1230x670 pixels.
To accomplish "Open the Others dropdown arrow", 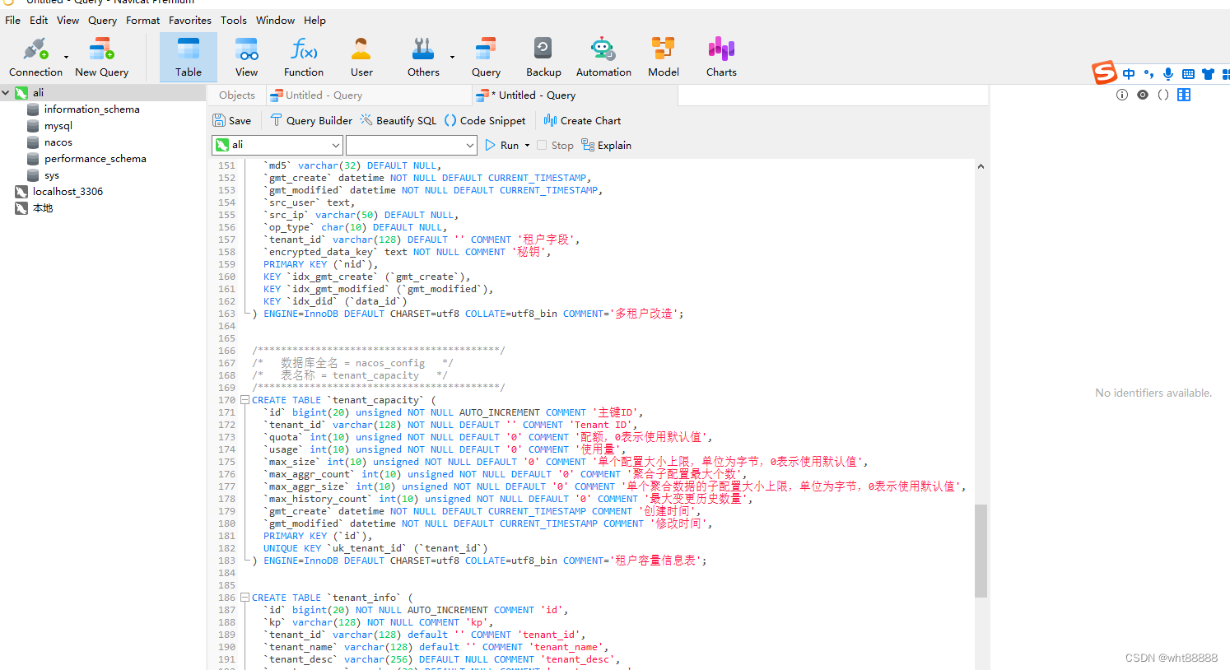I will [452, 58].
